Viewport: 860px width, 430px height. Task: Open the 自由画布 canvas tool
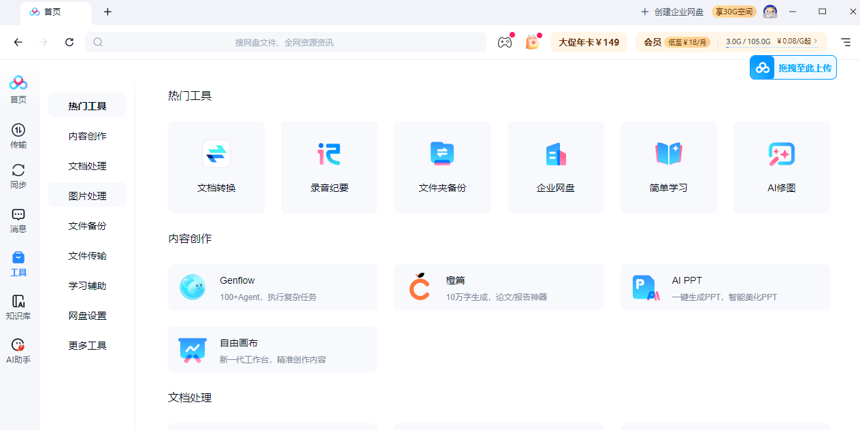tap(273, 350)
